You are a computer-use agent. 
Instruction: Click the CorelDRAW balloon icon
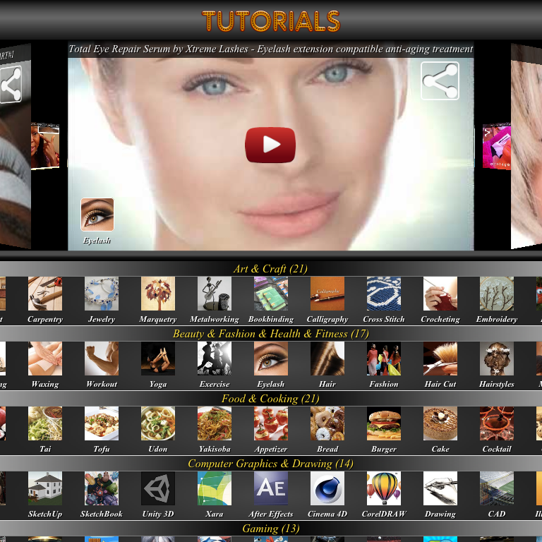(x=384, y=488)
